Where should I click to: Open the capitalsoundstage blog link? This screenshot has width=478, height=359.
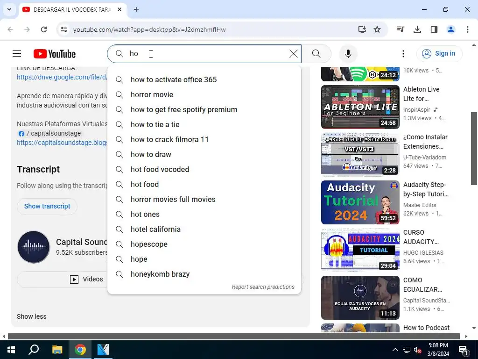(x=62, y=143)
